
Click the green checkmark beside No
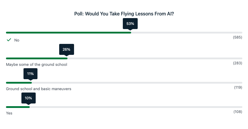point(9,40)
